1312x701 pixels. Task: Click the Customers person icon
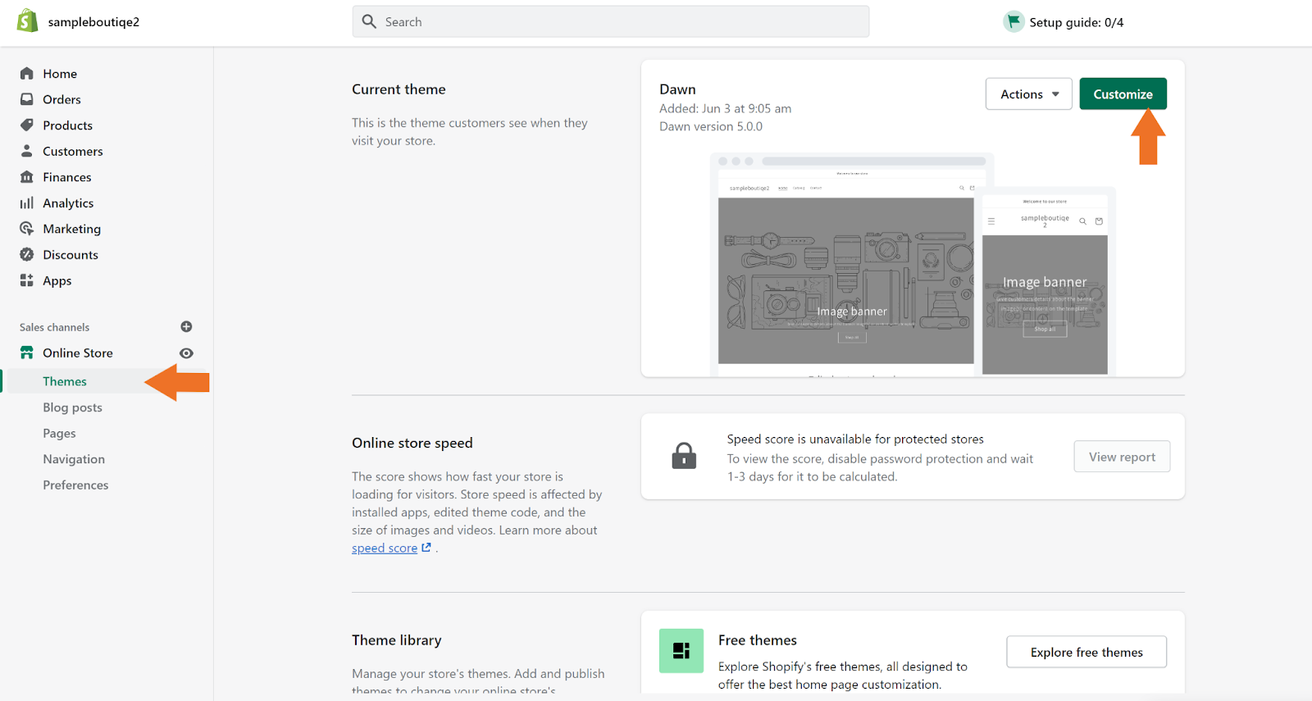(27, 151)
